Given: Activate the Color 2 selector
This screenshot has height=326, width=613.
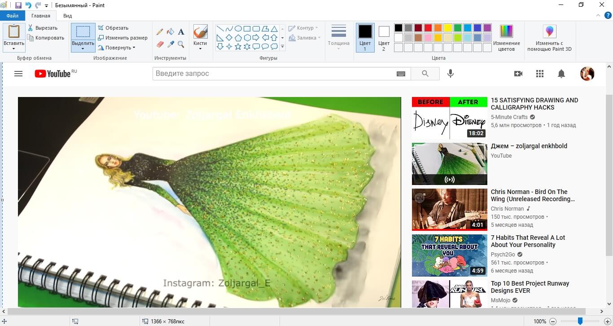Looking at the screenshot, I should 384,38.
